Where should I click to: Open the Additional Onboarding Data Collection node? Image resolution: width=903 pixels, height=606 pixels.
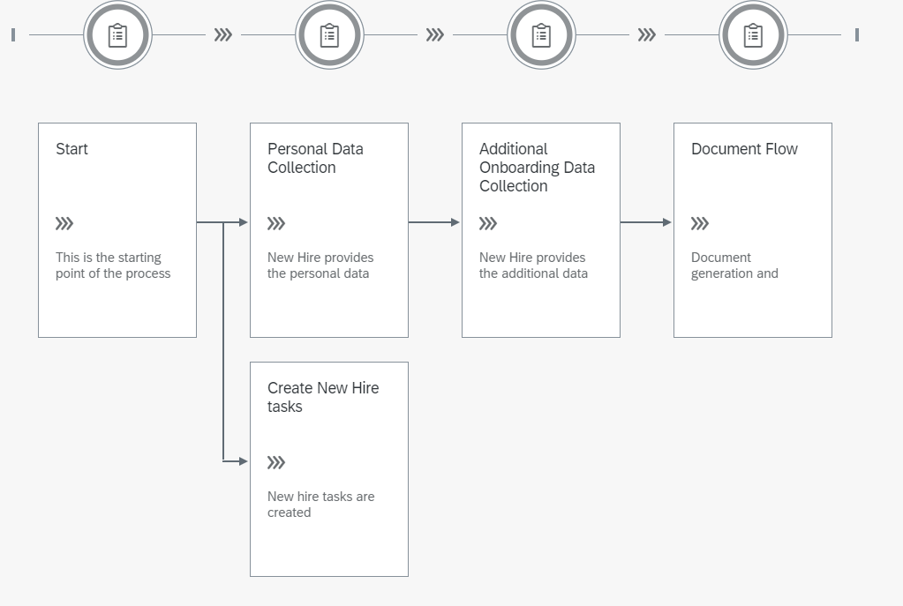pyautogui.click(x=541, y=230)
